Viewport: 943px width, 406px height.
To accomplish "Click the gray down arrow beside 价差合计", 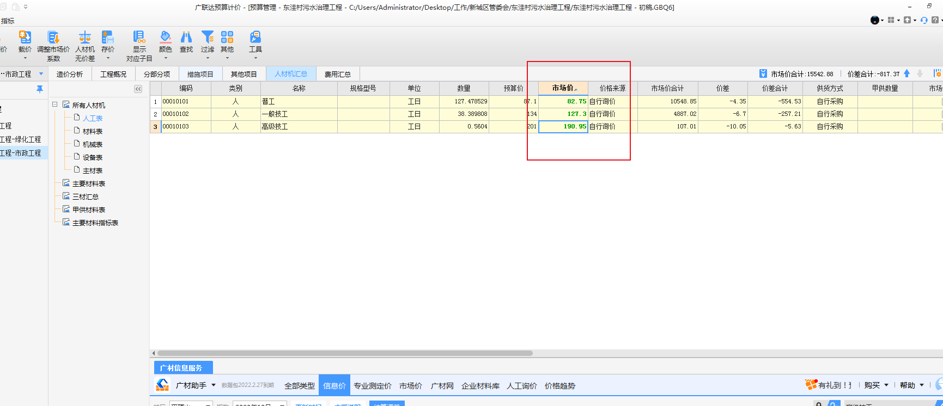I will pos(920,73).
